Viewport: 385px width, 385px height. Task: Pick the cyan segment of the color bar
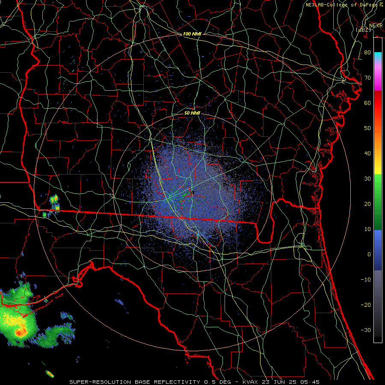pyautogui.click(x=378, y=57)
